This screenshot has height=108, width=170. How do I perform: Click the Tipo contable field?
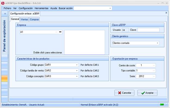(x=146, y=71)
